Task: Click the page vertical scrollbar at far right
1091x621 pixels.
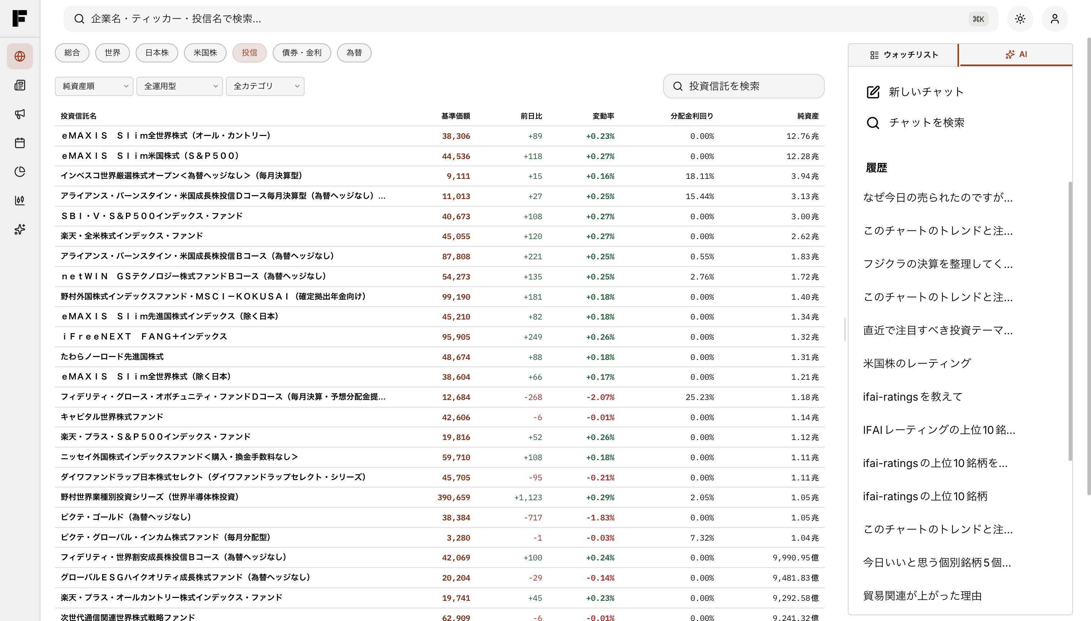Action: 1088,267
